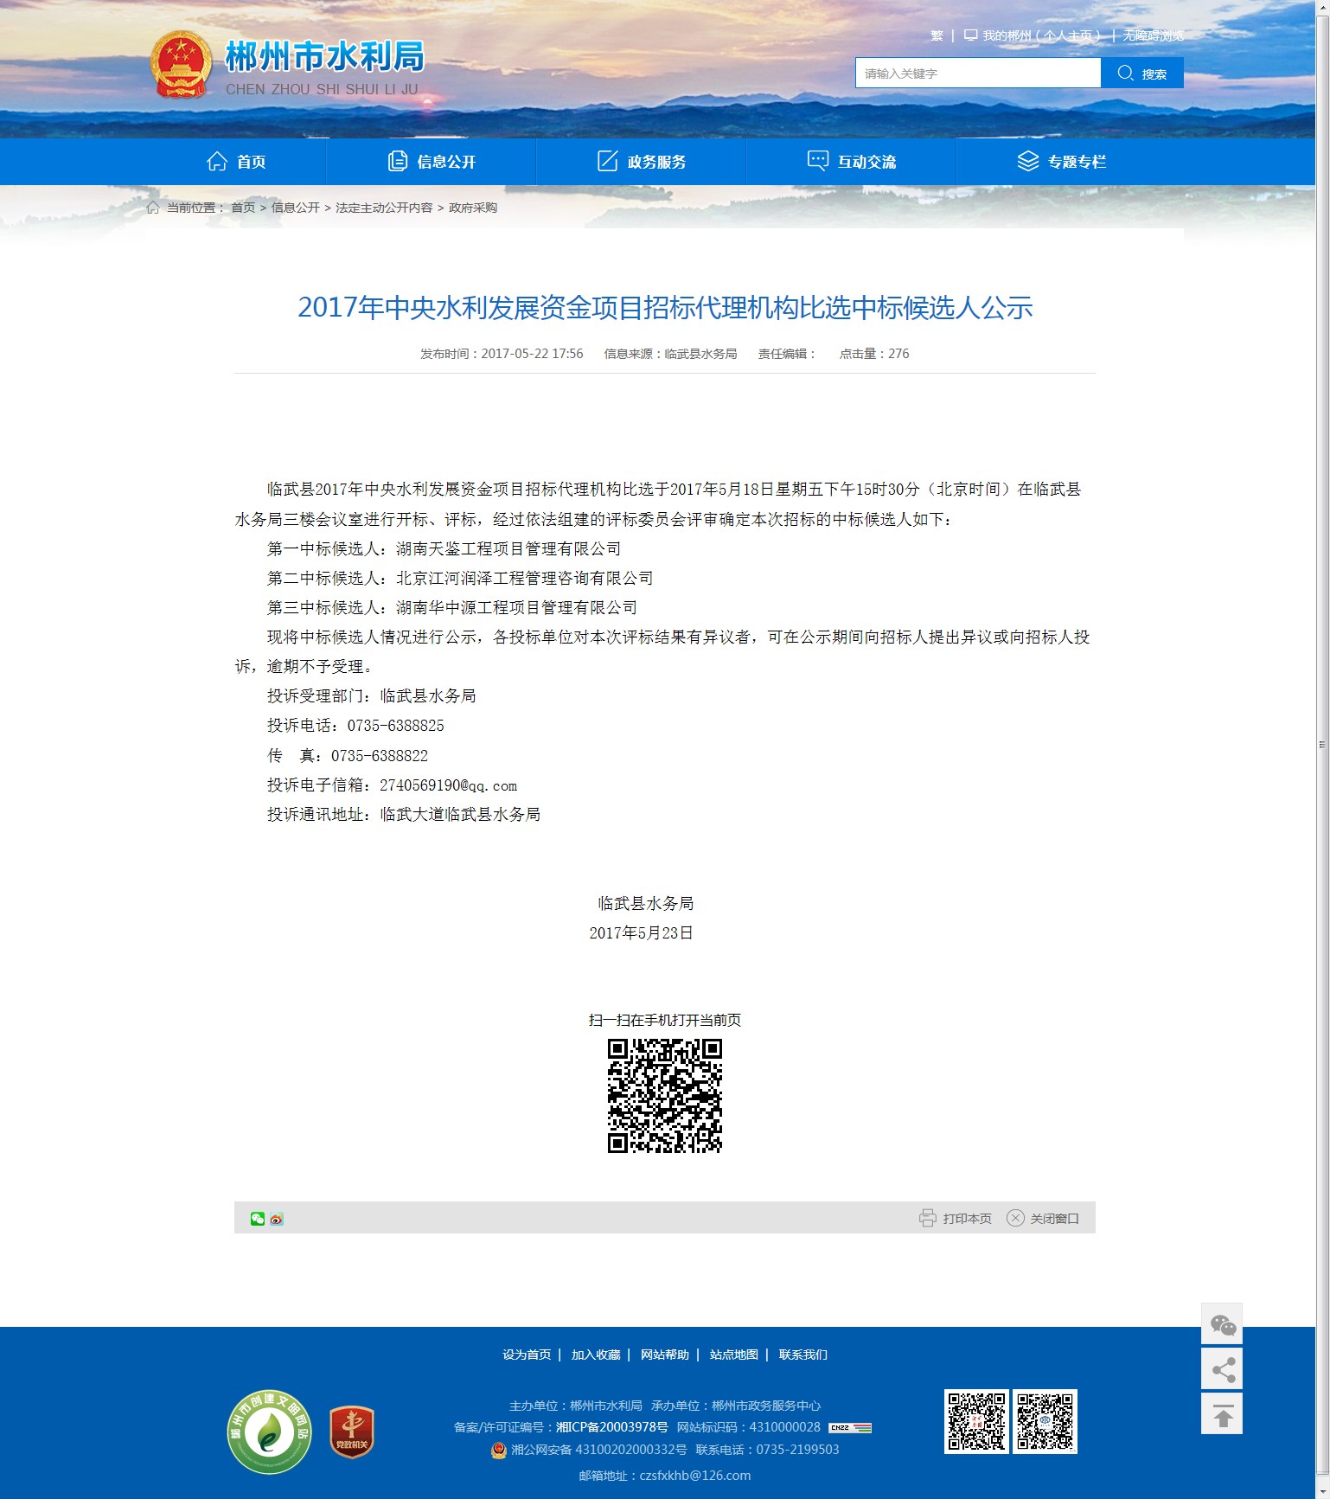The height and width of the screenshot is (1499, 1330).
Task: Share article via Weibo icon
Action: (277, 1219)
